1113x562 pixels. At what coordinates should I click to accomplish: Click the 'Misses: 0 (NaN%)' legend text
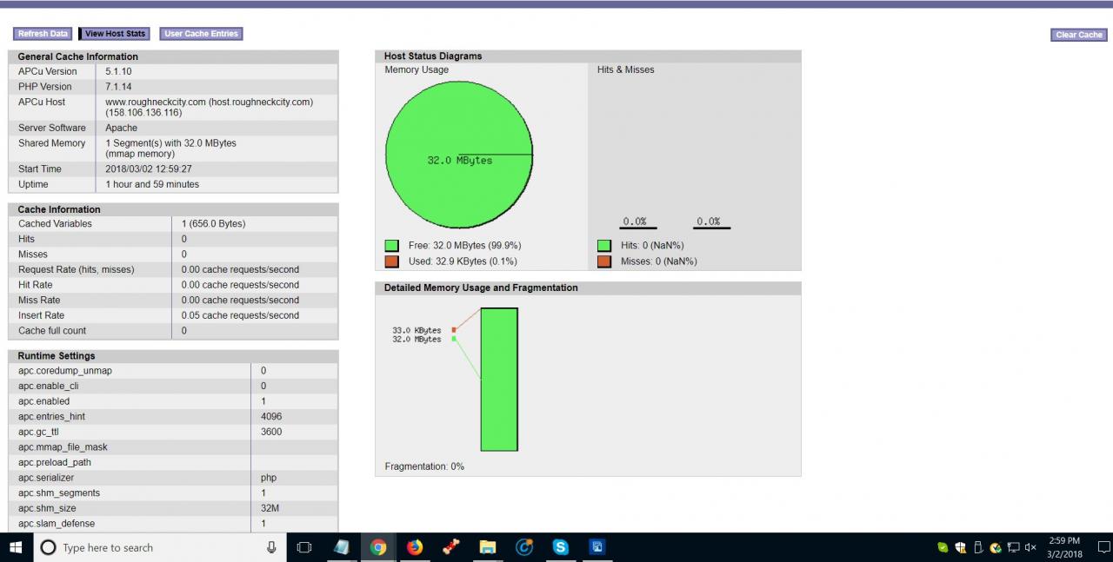659,261
